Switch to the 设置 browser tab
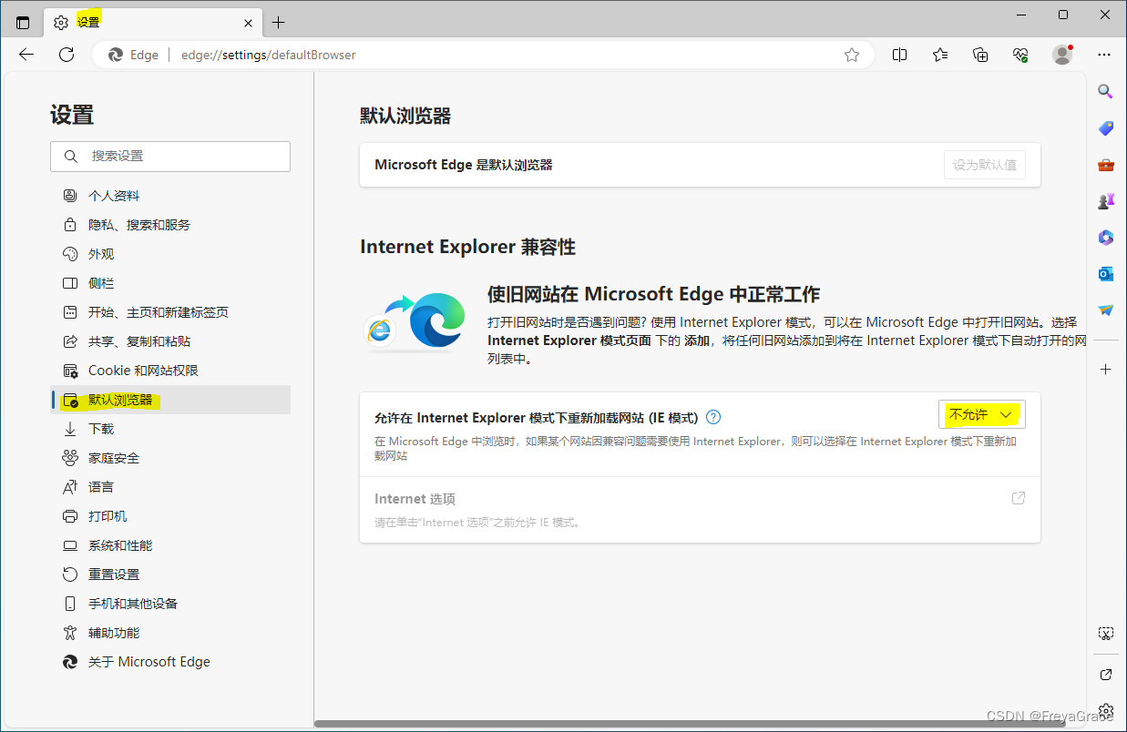This screenshot has width=1127, height=732. (x=153, y=22)
